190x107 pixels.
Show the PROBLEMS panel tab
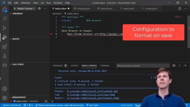(60, 66)
